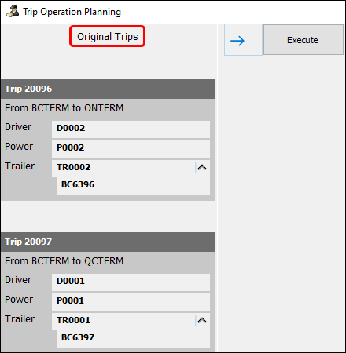Collapse the TR0001 trailer list chevron
The width and height of the screenshot is (346, 353).
pos(202,320)
